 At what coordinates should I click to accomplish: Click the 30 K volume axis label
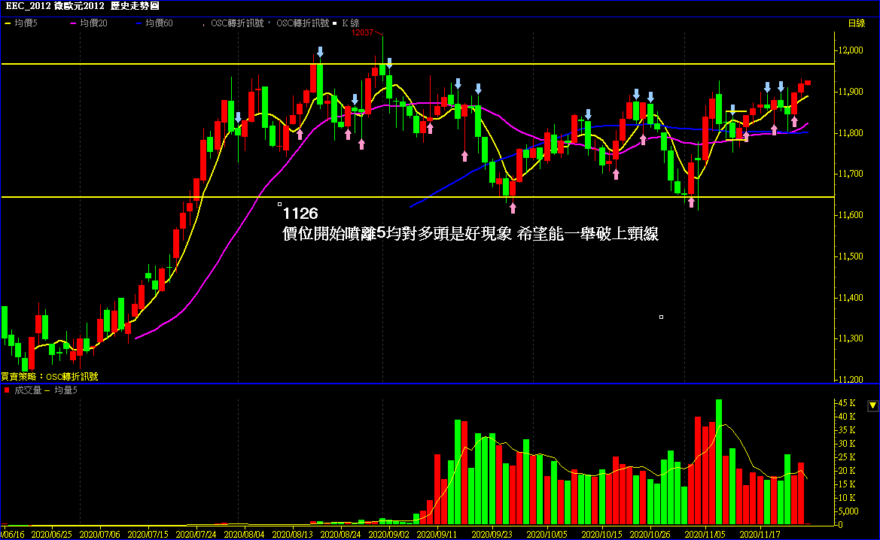coord(848,444)
